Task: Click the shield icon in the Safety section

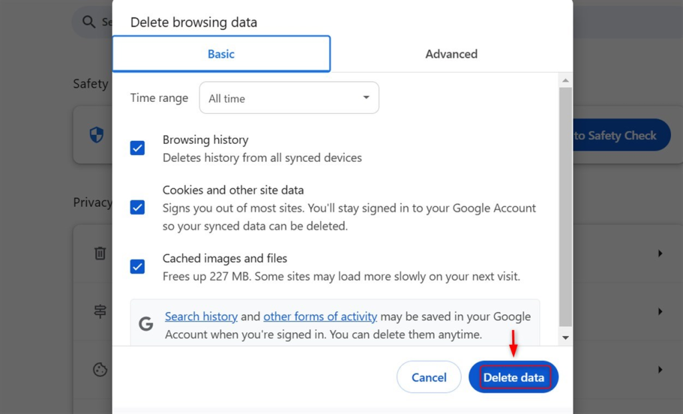Action: click(96, 134)
